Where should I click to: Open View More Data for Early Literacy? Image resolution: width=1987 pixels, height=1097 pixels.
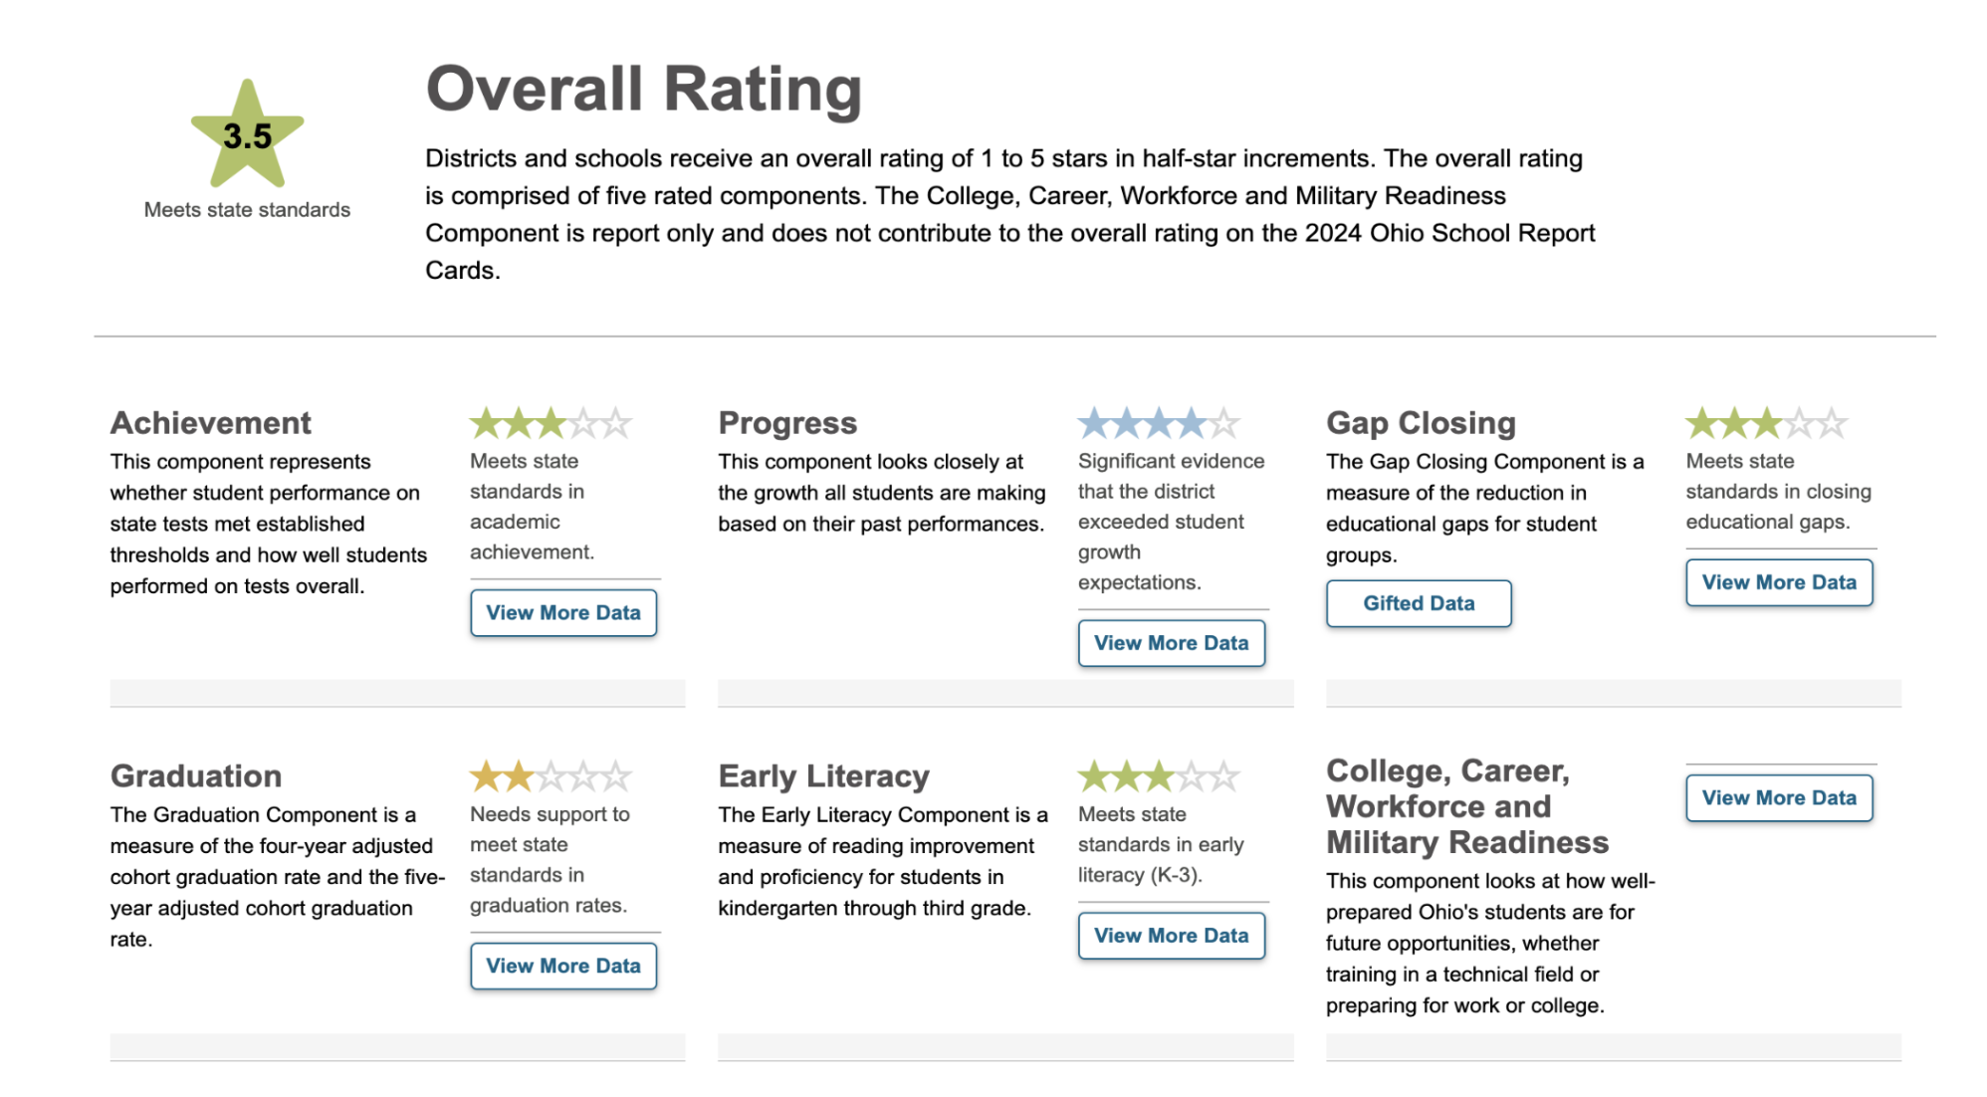point(1171,936)
